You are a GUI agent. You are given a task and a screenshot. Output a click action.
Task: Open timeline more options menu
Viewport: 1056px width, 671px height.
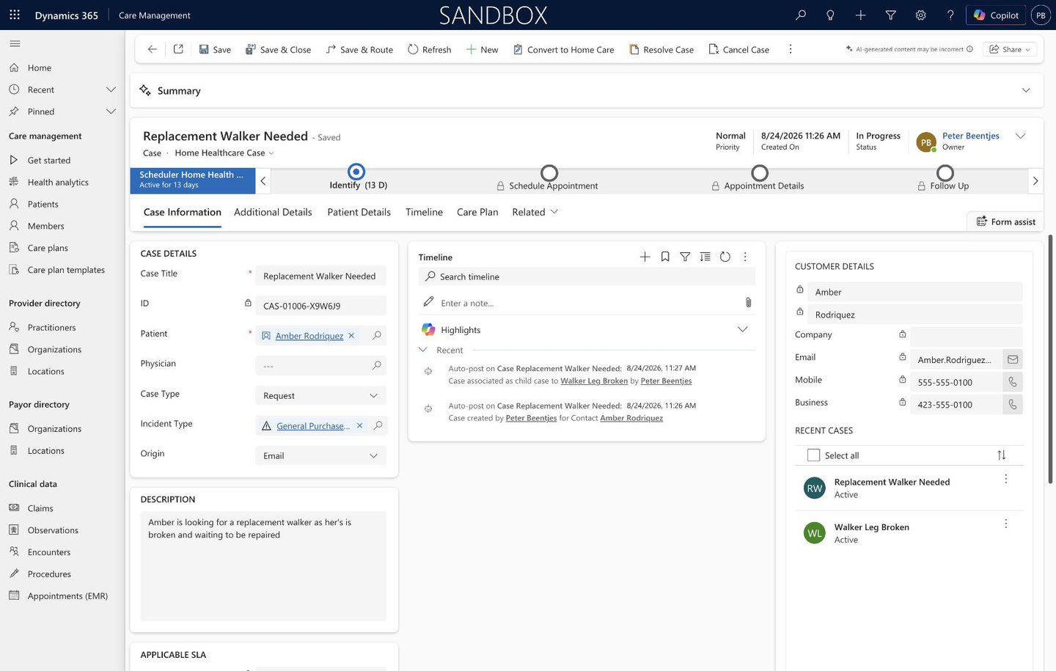[x=745, y=257]
